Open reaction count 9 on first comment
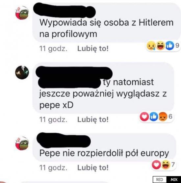 point(177,45)
